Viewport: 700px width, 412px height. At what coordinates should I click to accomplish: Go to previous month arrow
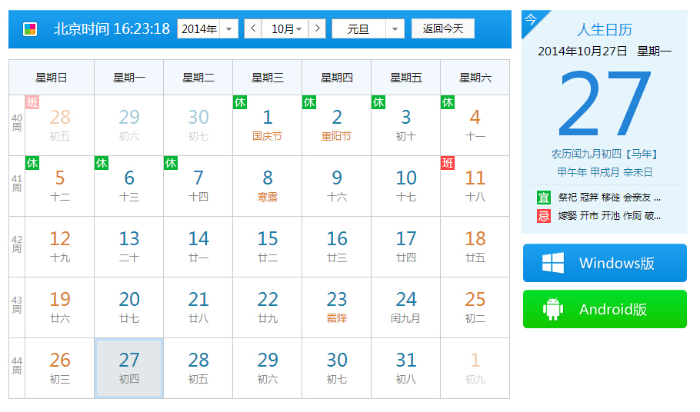pos(253,29)
